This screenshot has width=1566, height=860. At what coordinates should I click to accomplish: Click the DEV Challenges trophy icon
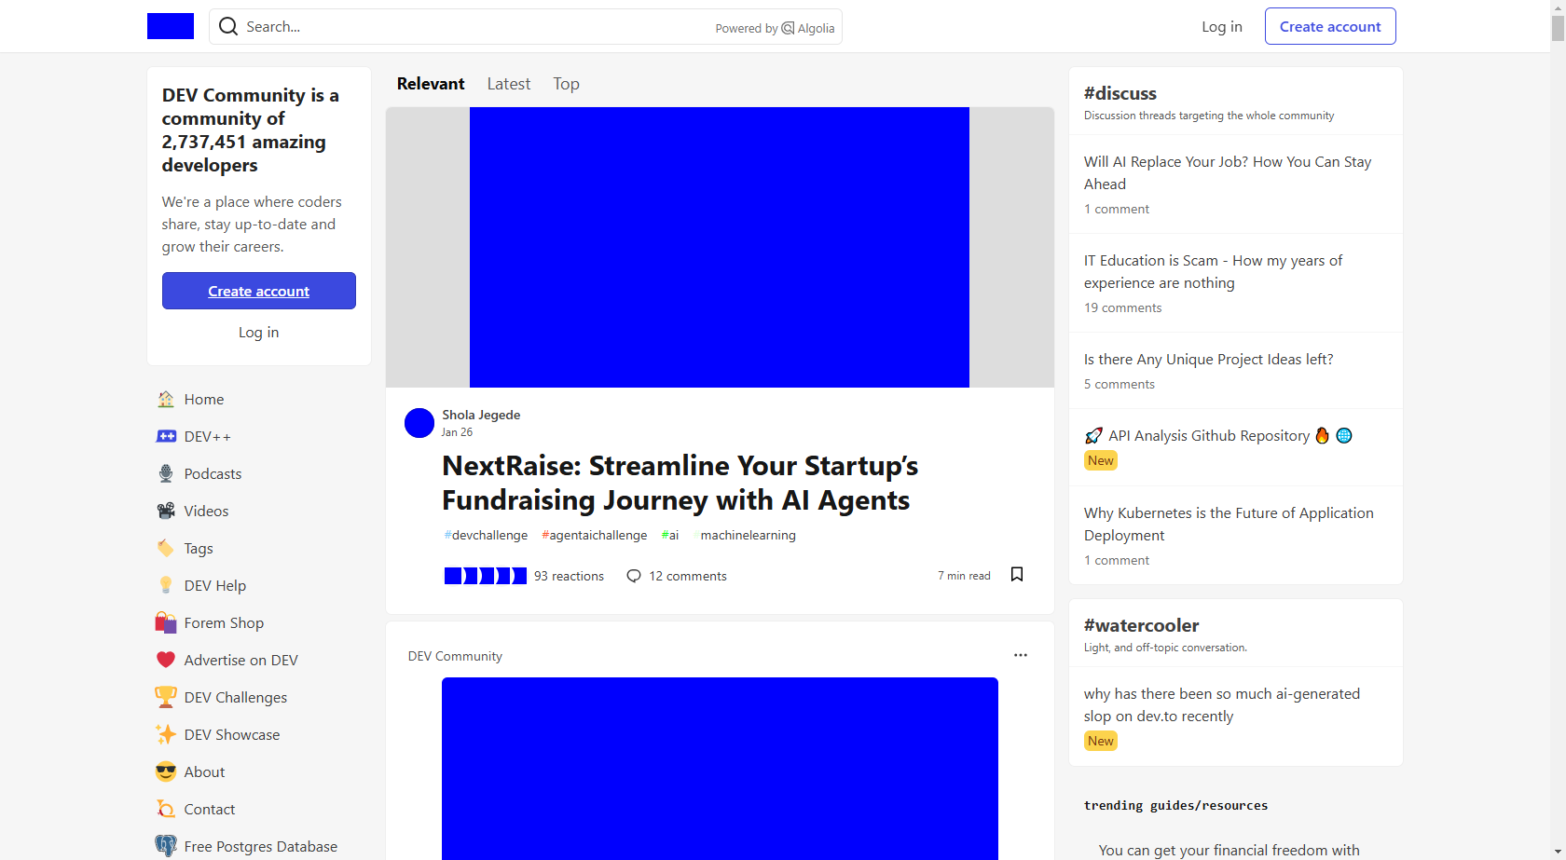pyautogui.click(x=166, y=697)
